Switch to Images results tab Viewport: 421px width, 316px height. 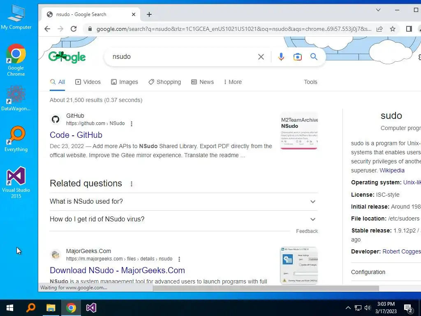(125, 82)
